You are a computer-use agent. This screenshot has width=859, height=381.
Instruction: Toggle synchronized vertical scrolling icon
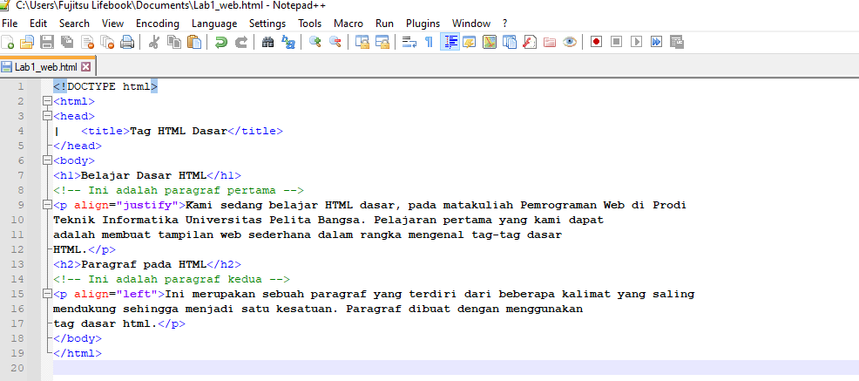pos(362,42)
